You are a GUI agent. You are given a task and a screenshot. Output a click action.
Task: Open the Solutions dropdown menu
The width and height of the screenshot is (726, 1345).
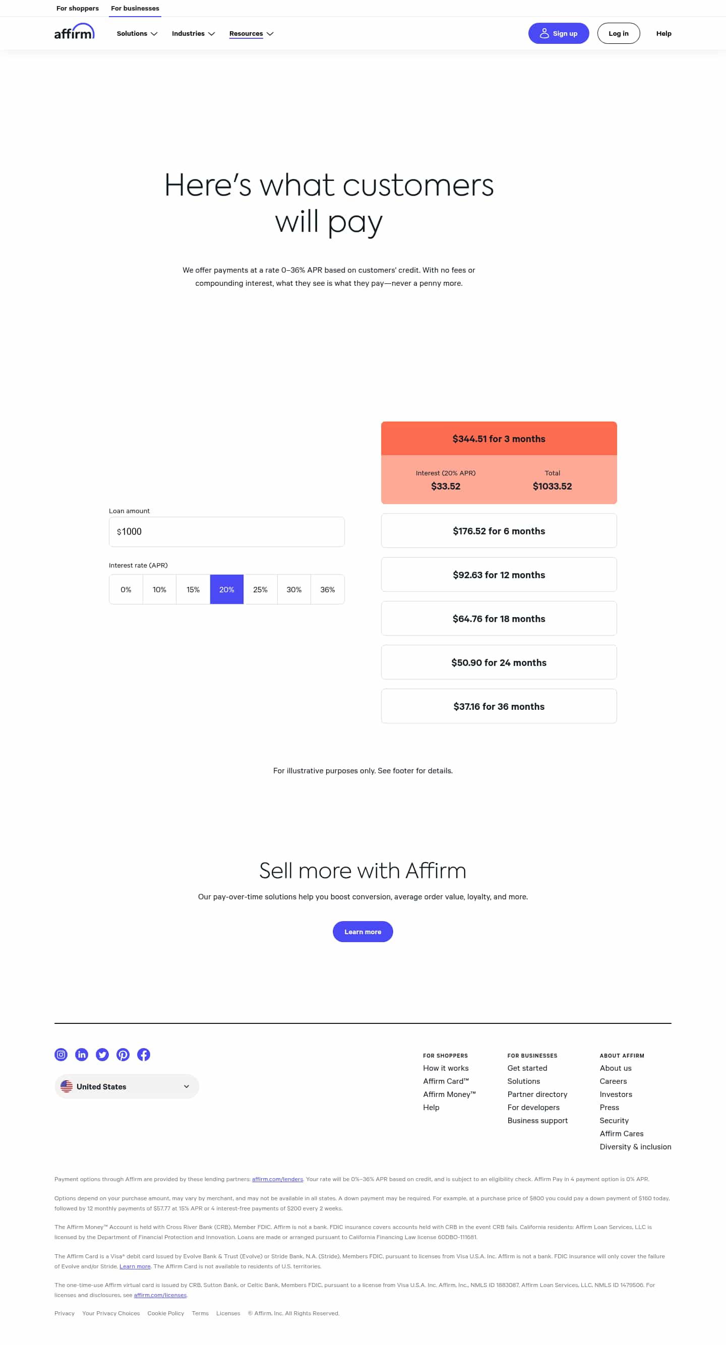pos(136,33)
